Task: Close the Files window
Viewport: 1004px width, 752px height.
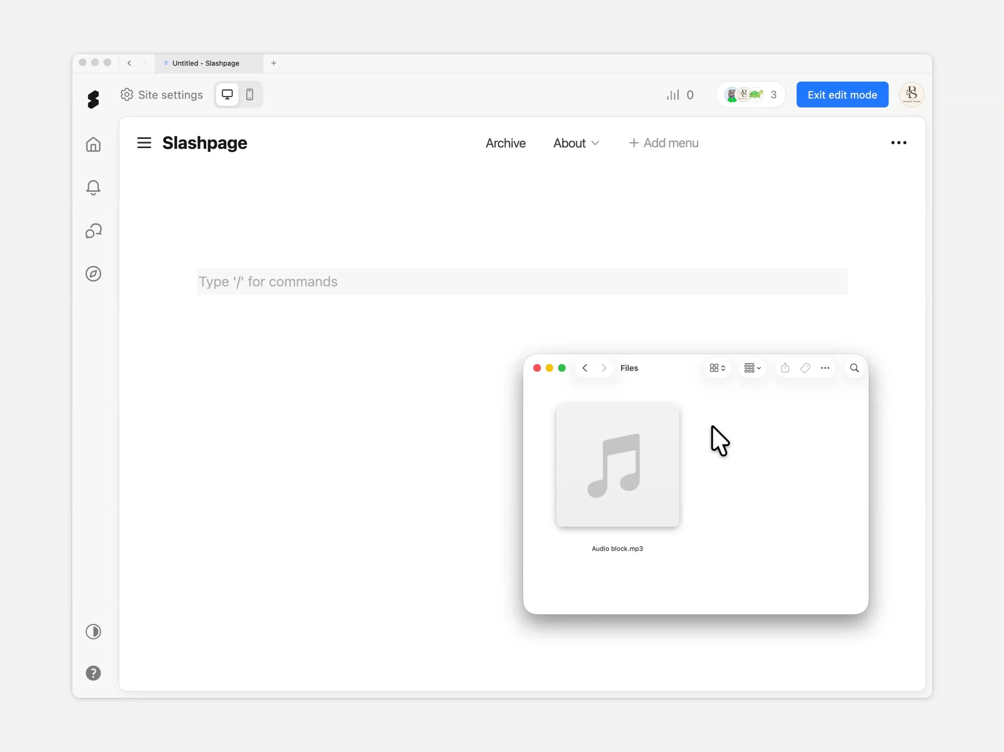Action: tap(537, 368)
